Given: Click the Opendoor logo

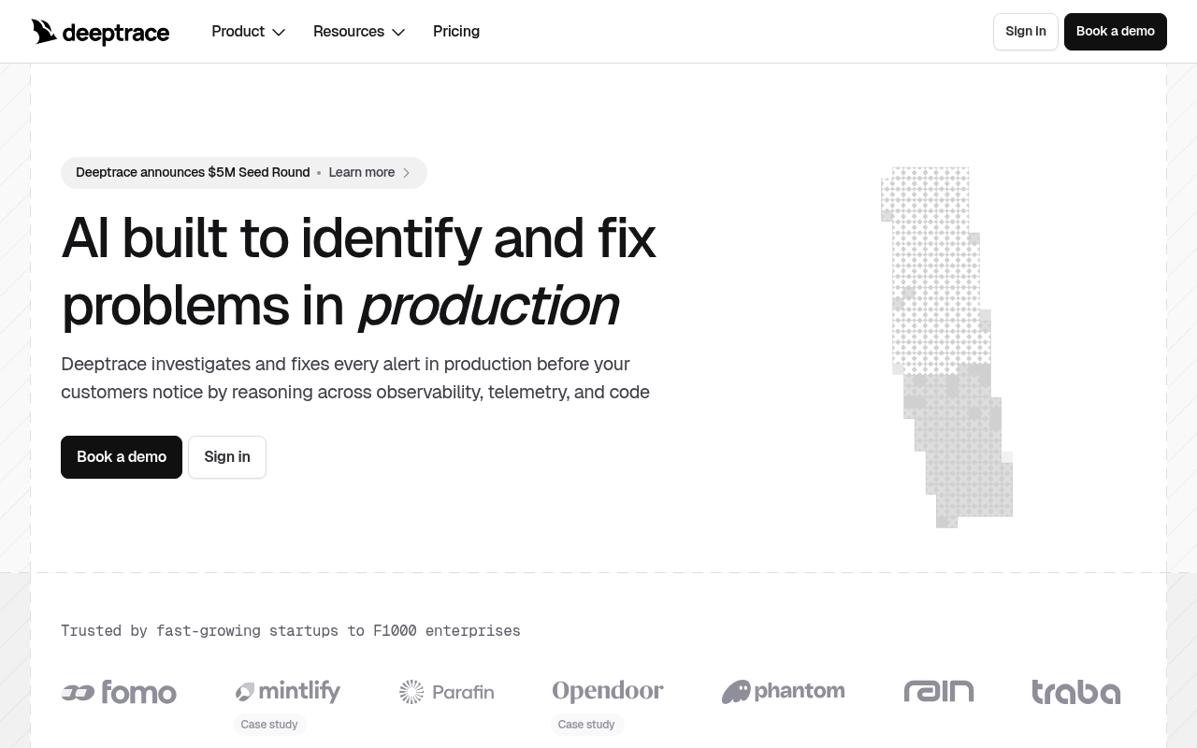Looking at the screenshot, I should pyautogui.click(x=608, y=692).
